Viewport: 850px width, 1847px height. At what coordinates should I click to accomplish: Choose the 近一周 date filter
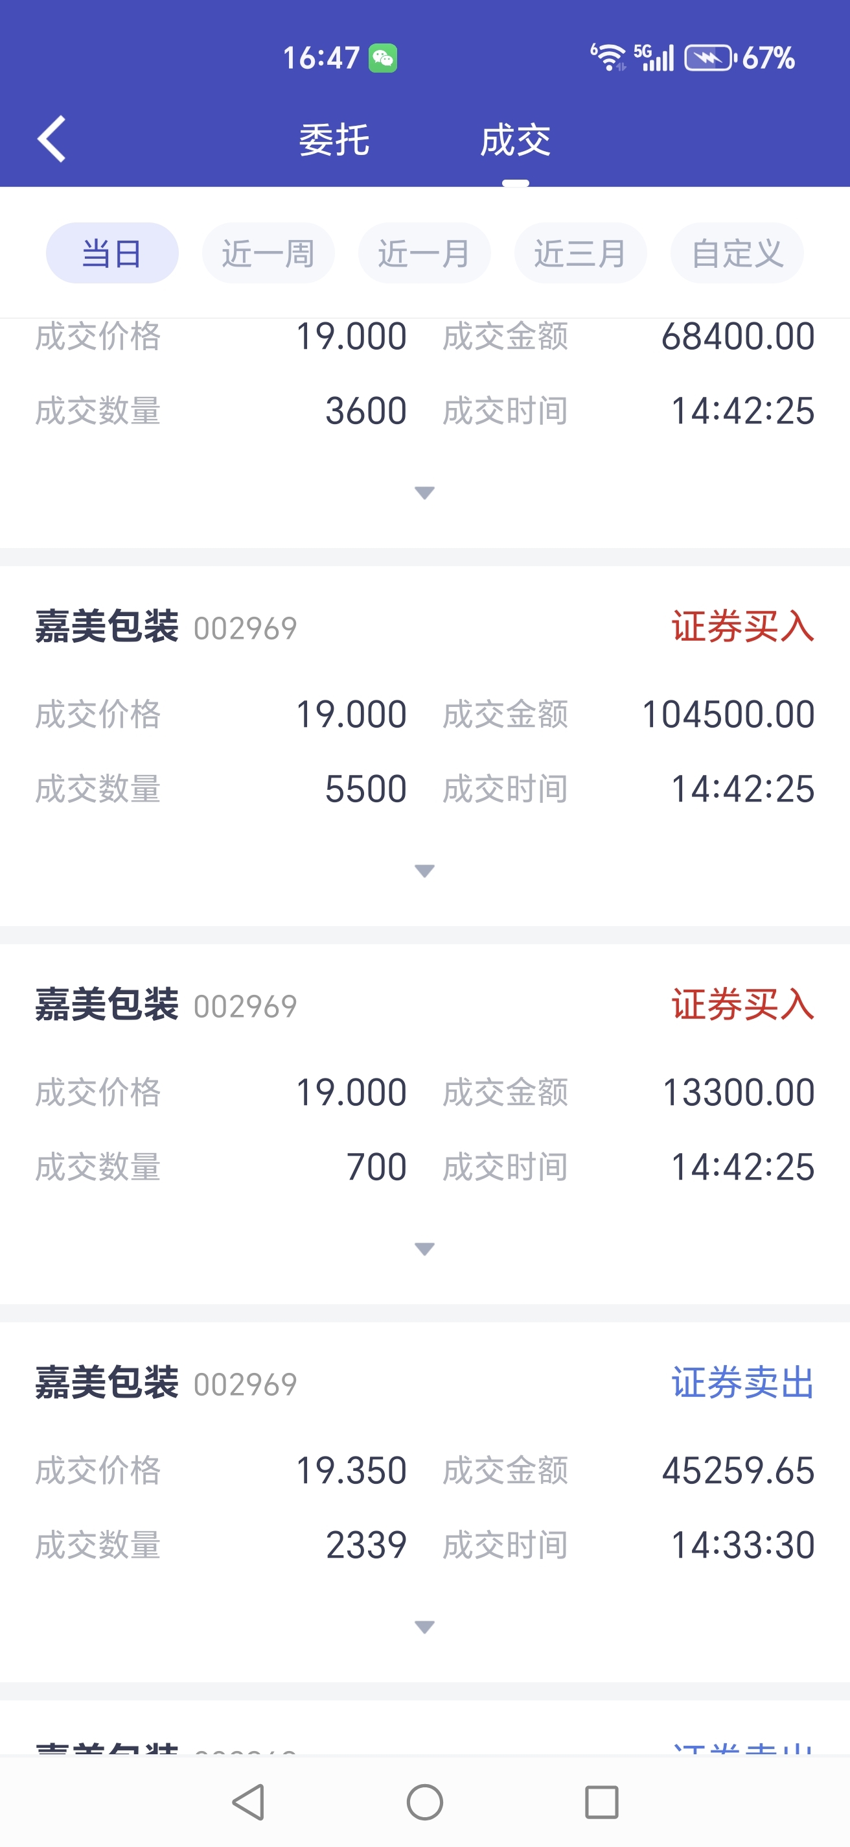point(268,253)
